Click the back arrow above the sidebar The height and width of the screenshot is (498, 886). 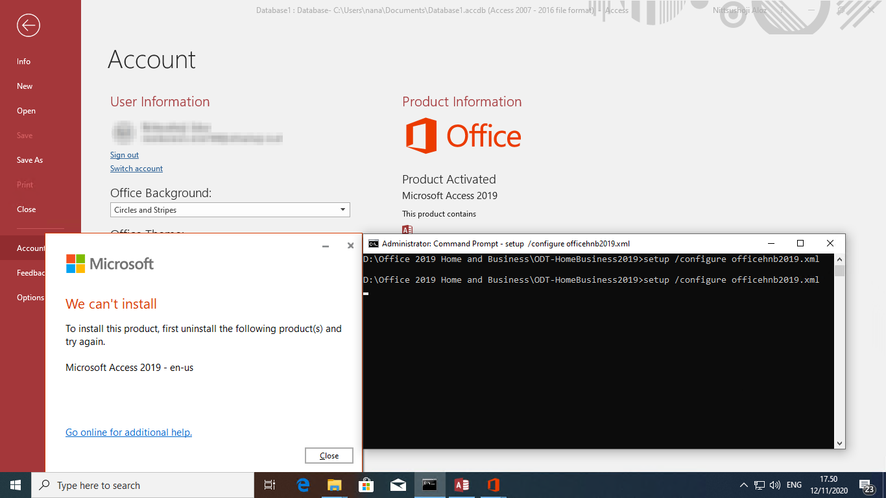27,25
